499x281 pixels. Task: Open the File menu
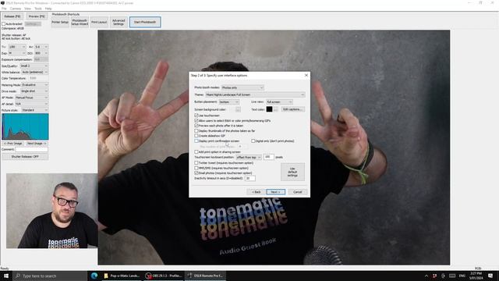coord(4,9)
